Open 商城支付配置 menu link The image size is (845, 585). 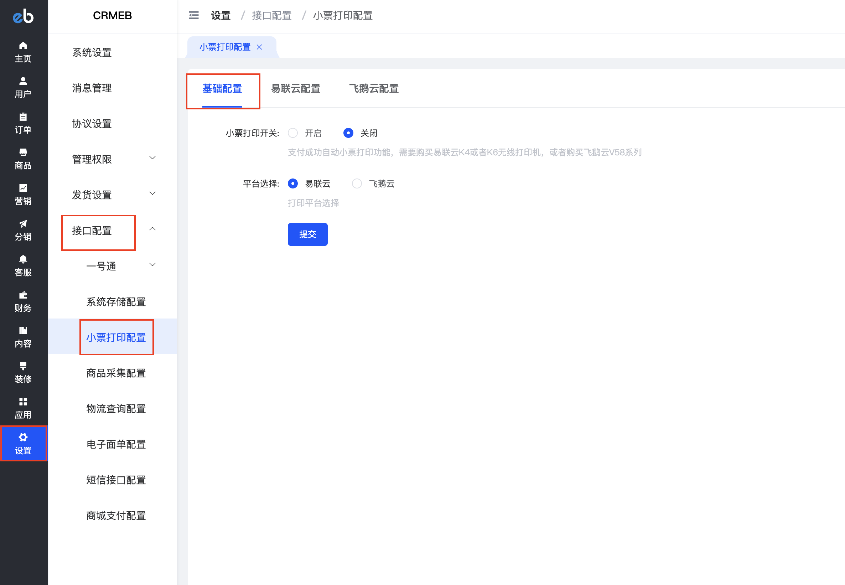click(x=116, y=516)
